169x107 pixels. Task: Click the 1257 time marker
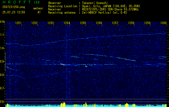click(115, 23)
